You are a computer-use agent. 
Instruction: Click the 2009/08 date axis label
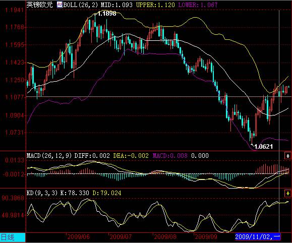165,237
